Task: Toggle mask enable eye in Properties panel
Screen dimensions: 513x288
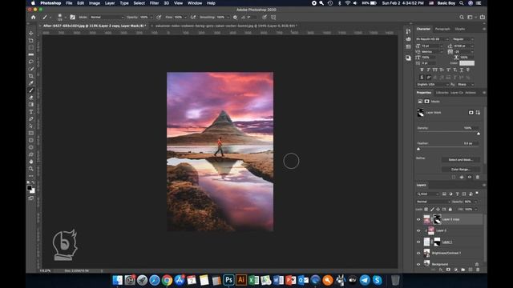Action: point(470,177)
